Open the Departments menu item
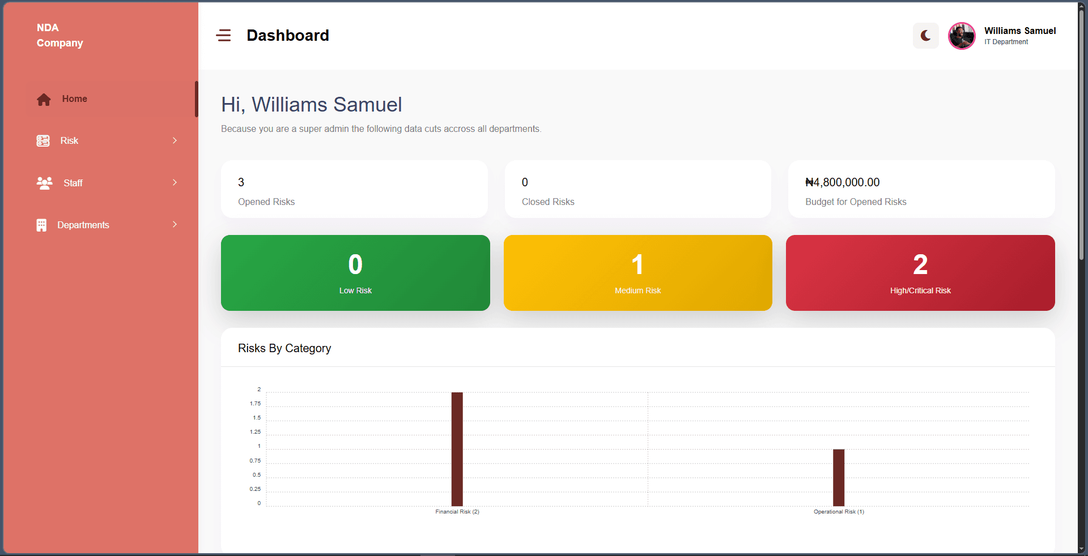This screenshot has width=1088, height=556. [x=108, y=225]
